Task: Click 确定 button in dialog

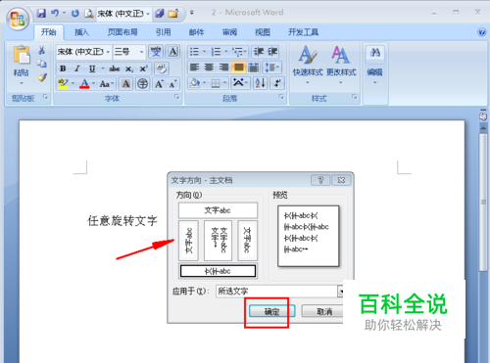Action: tap(271, 311)
